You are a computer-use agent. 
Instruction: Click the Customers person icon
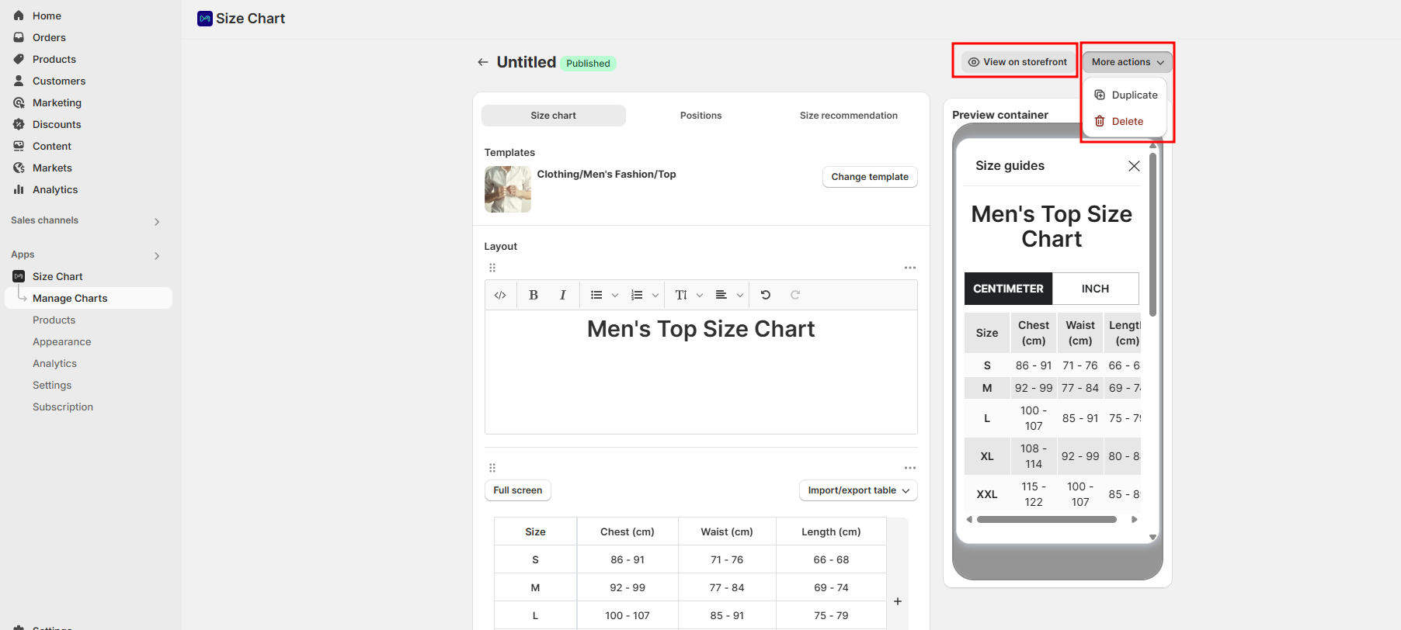click(x=19, y=81)
